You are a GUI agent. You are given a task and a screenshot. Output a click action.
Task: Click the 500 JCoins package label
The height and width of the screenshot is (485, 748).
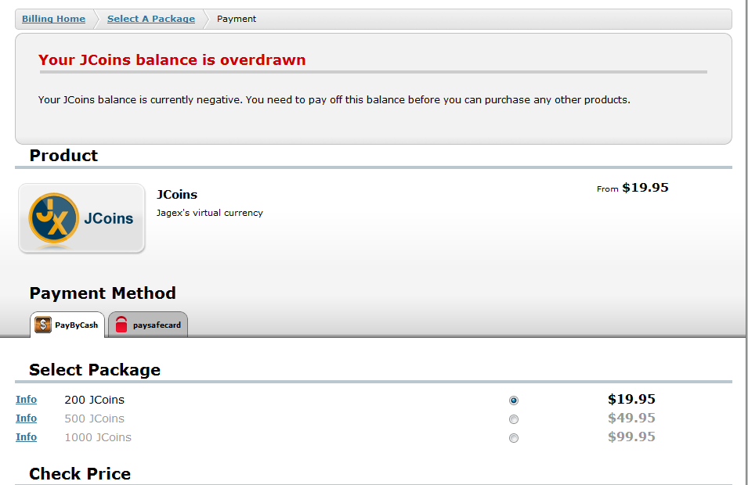(95, 419)
